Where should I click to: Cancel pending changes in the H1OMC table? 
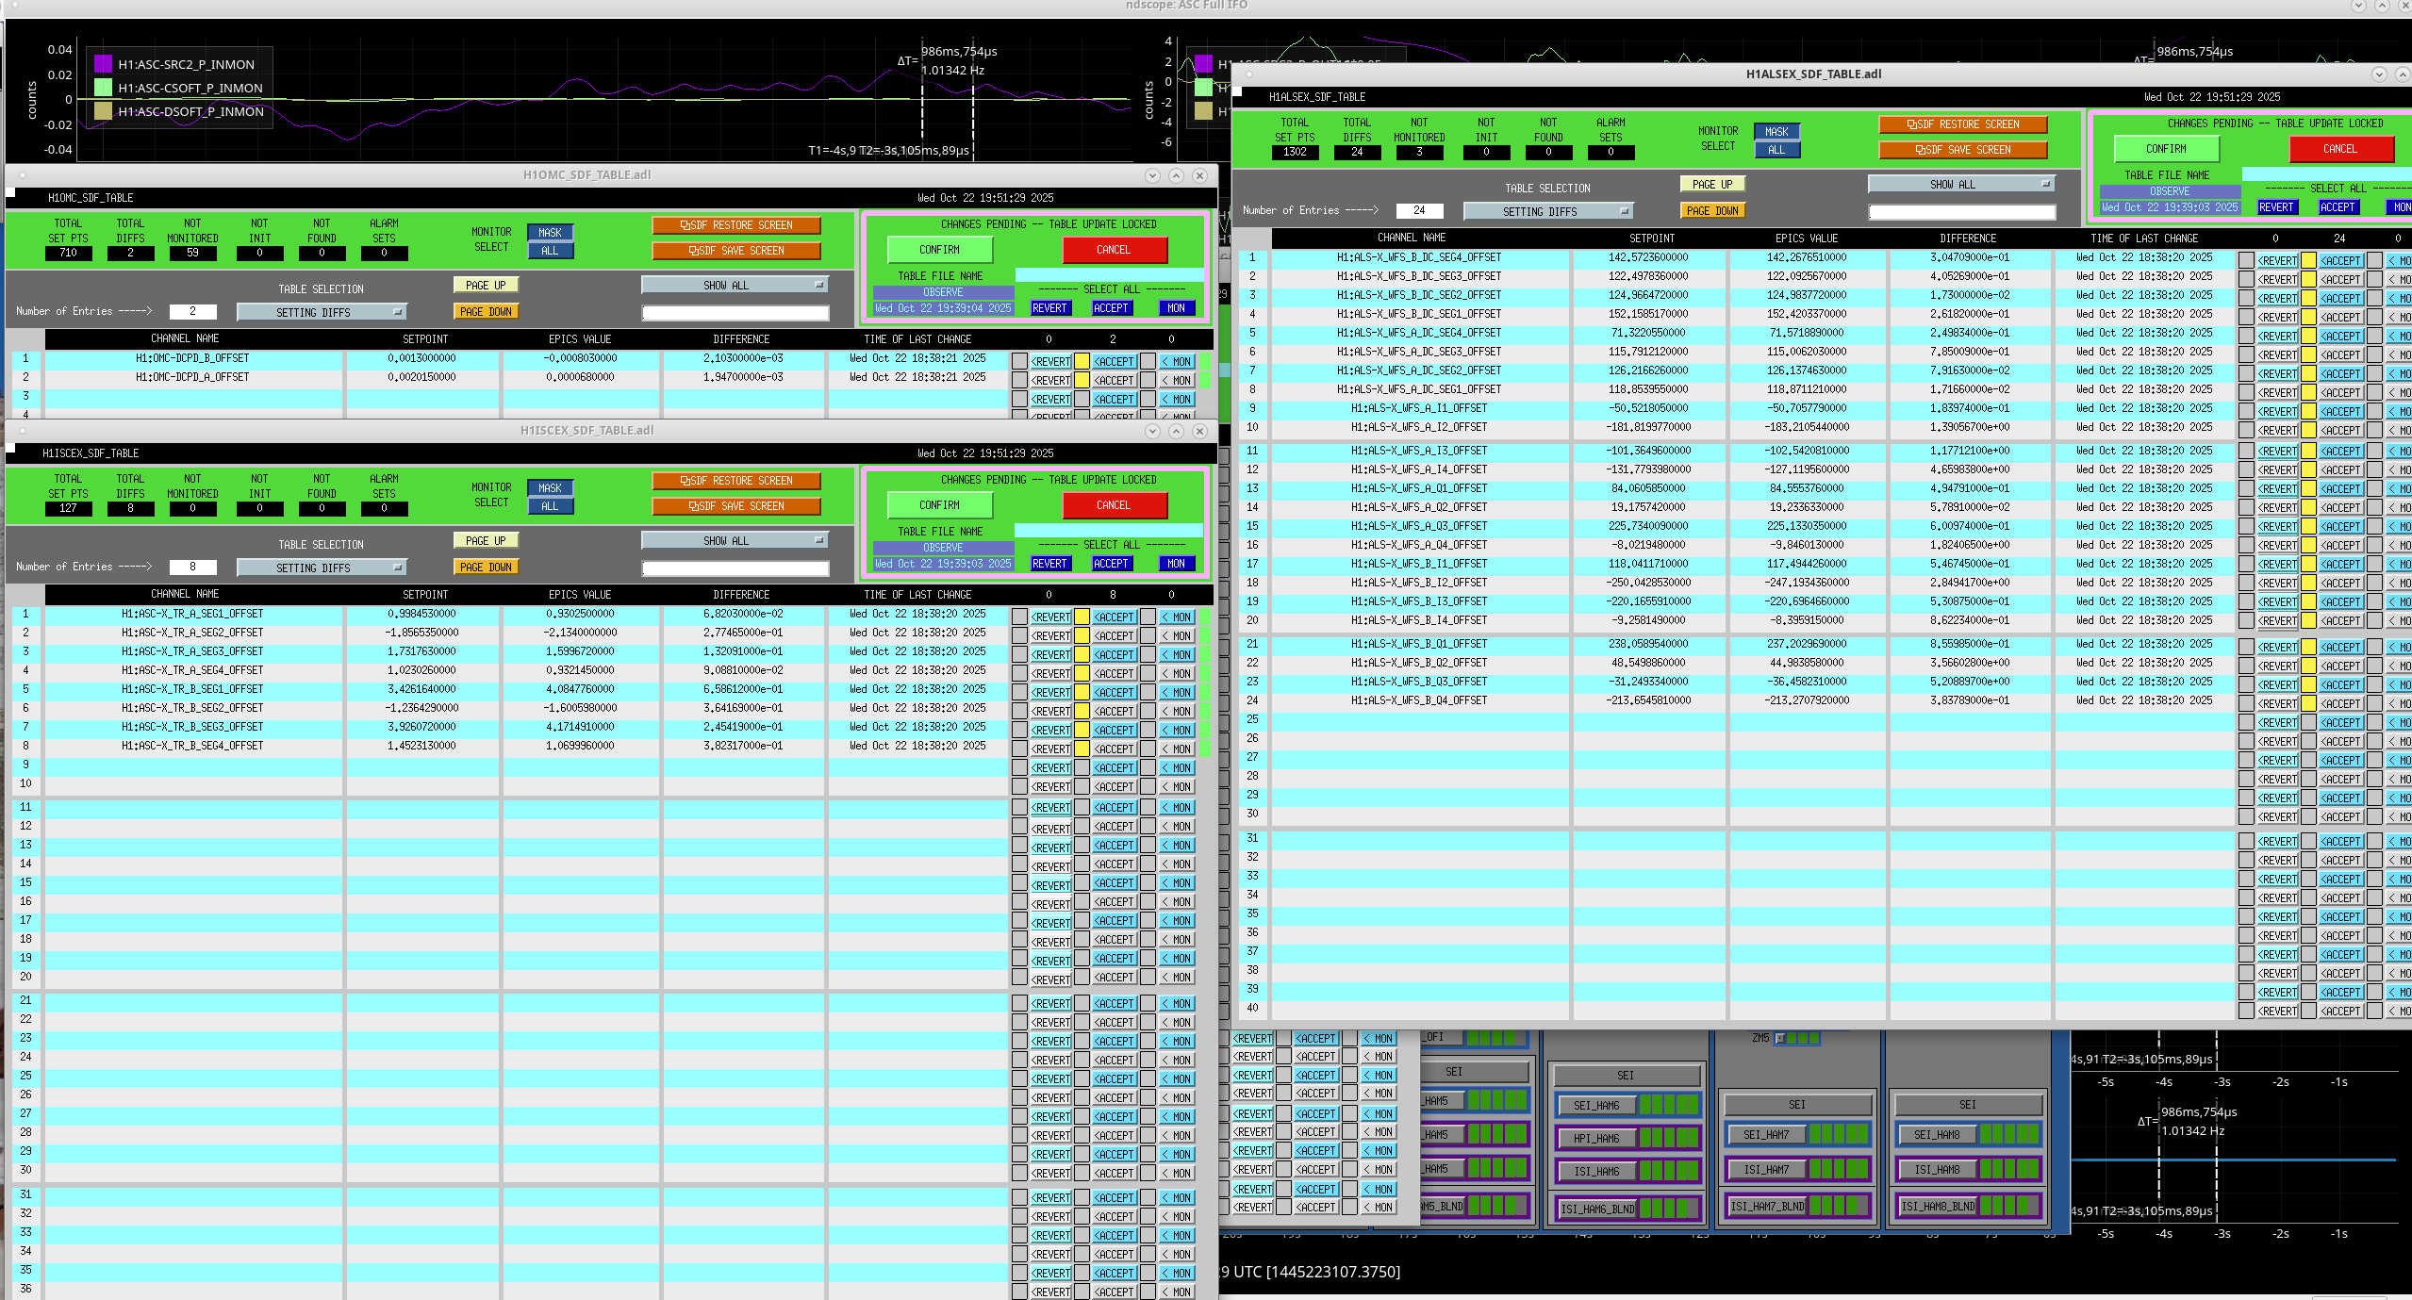point(1114,250)
